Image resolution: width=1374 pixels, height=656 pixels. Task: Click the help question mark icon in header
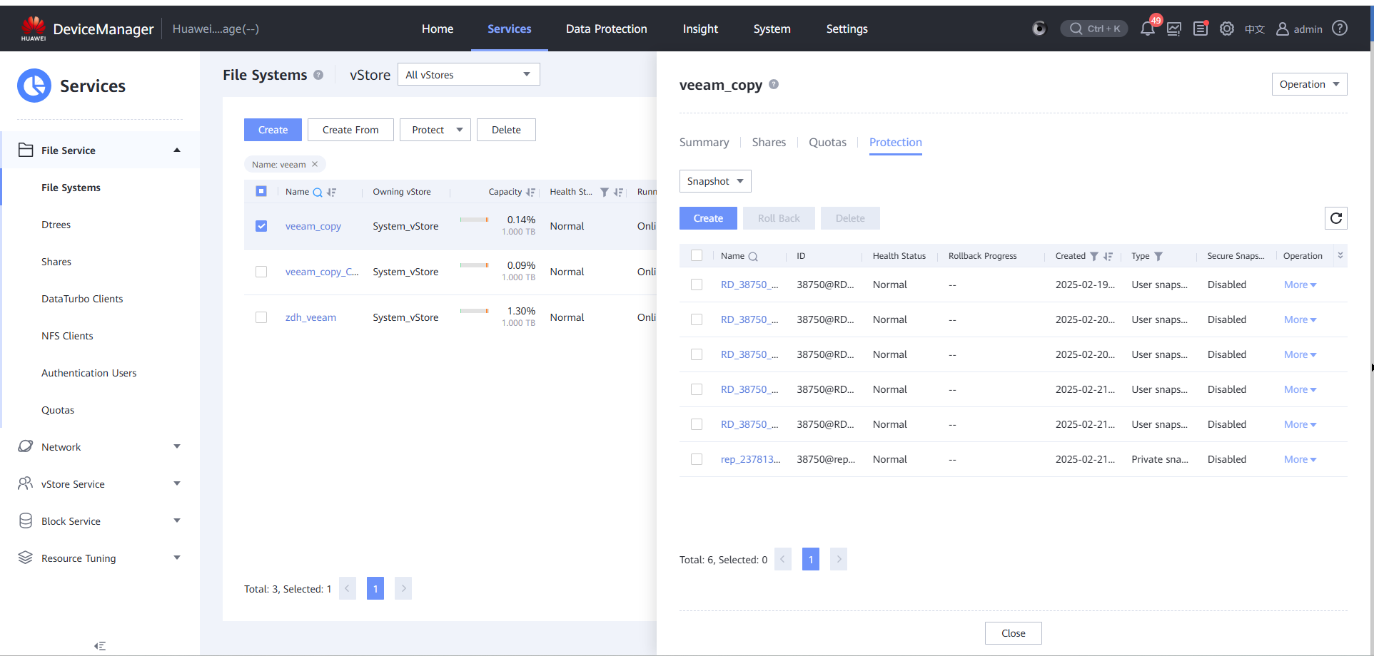[x=1340, y=29]
